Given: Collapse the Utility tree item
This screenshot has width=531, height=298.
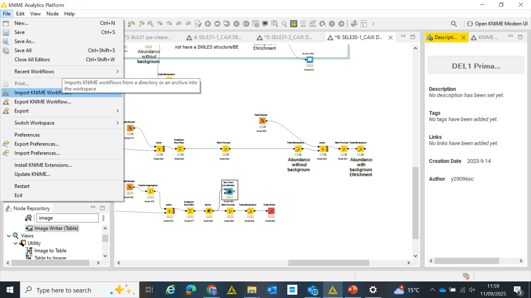Looking at the screenshot, I should (15, 243).
